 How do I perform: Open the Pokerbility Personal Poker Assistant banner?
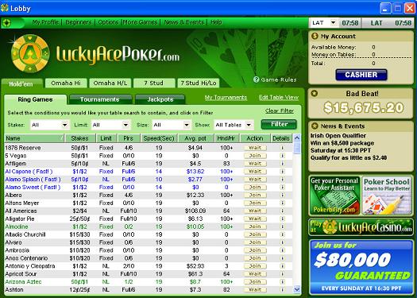(334, 195)
